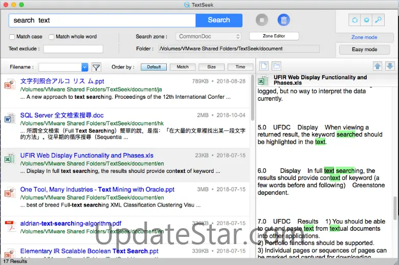Click the blue trash clear icon
399x265 pixels.
283,20
